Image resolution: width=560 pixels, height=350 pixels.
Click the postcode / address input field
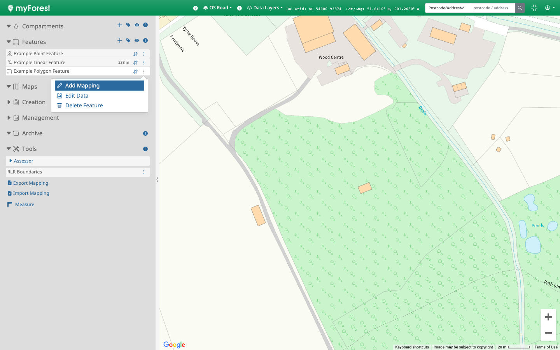[492, 8]
